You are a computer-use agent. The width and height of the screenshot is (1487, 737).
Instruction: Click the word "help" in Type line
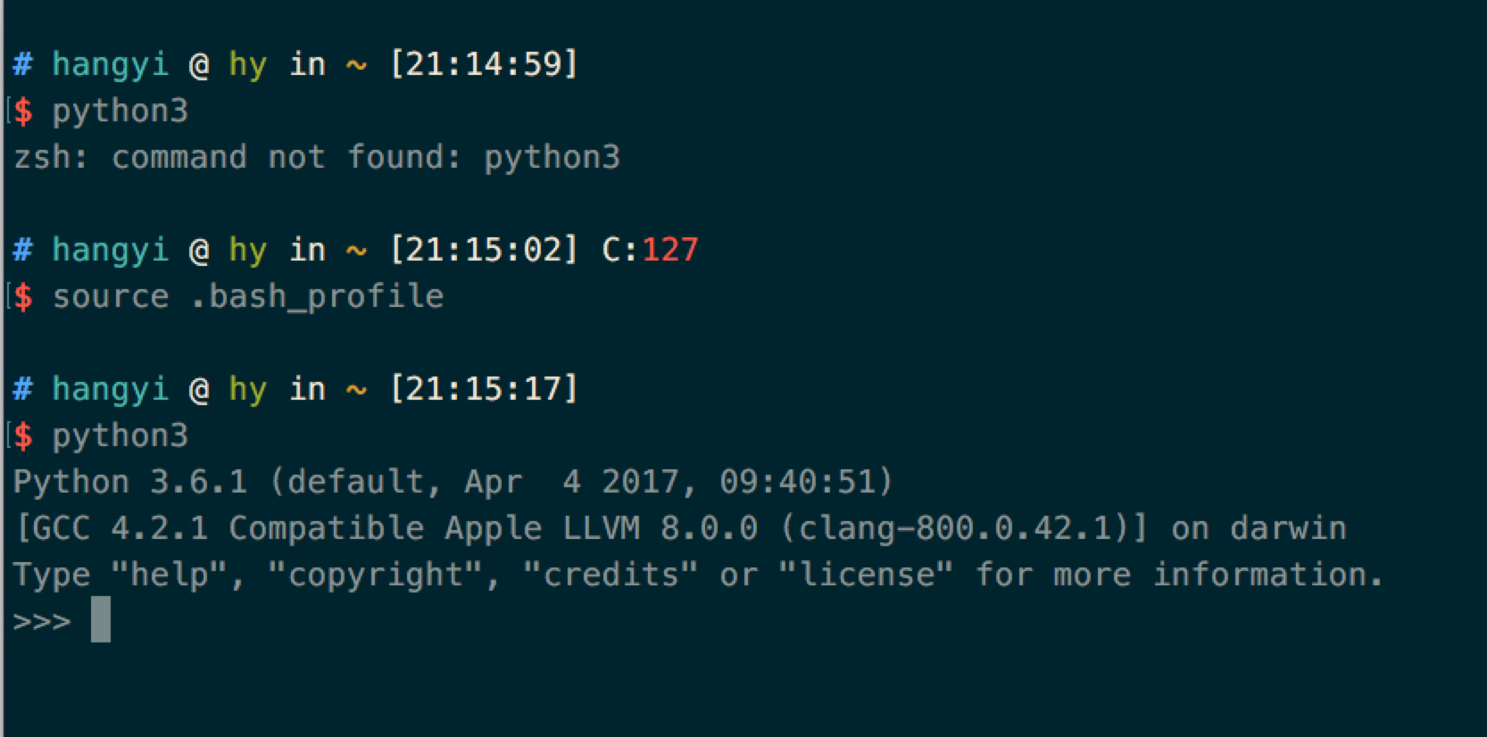(170, 575)
